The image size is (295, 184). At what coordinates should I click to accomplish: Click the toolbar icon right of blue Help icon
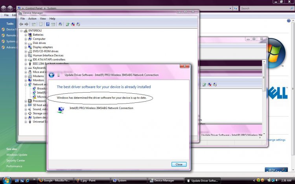(53, 24)
